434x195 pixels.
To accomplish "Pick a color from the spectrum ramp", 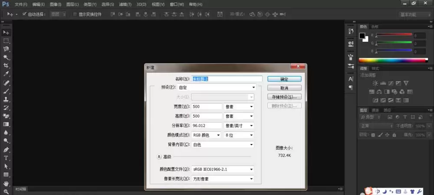I will click(x=393, y=60).
